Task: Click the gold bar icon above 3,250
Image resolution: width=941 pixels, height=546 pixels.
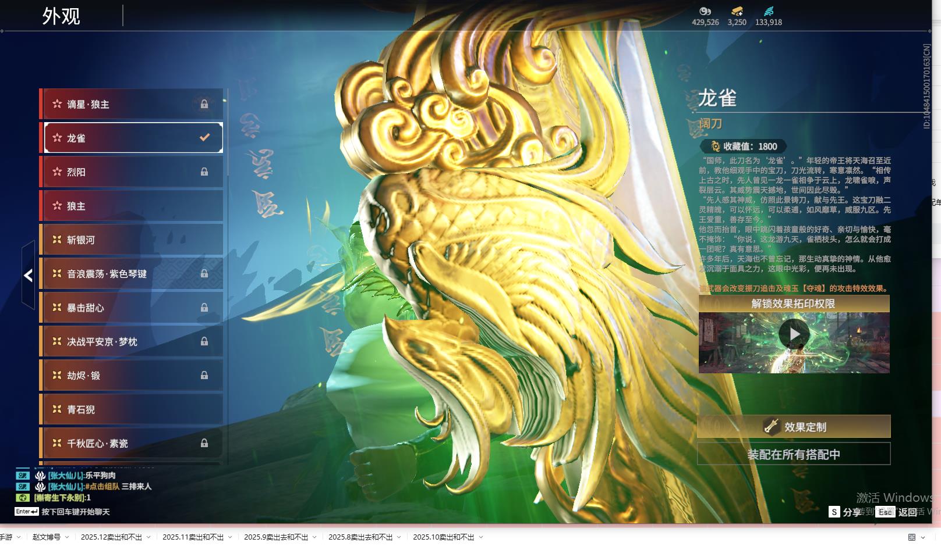Action: pos(737,11)
